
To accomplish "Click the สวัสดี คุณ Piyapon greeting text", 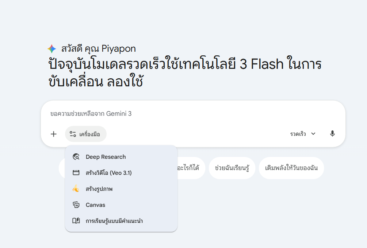I will coord(99,49).
